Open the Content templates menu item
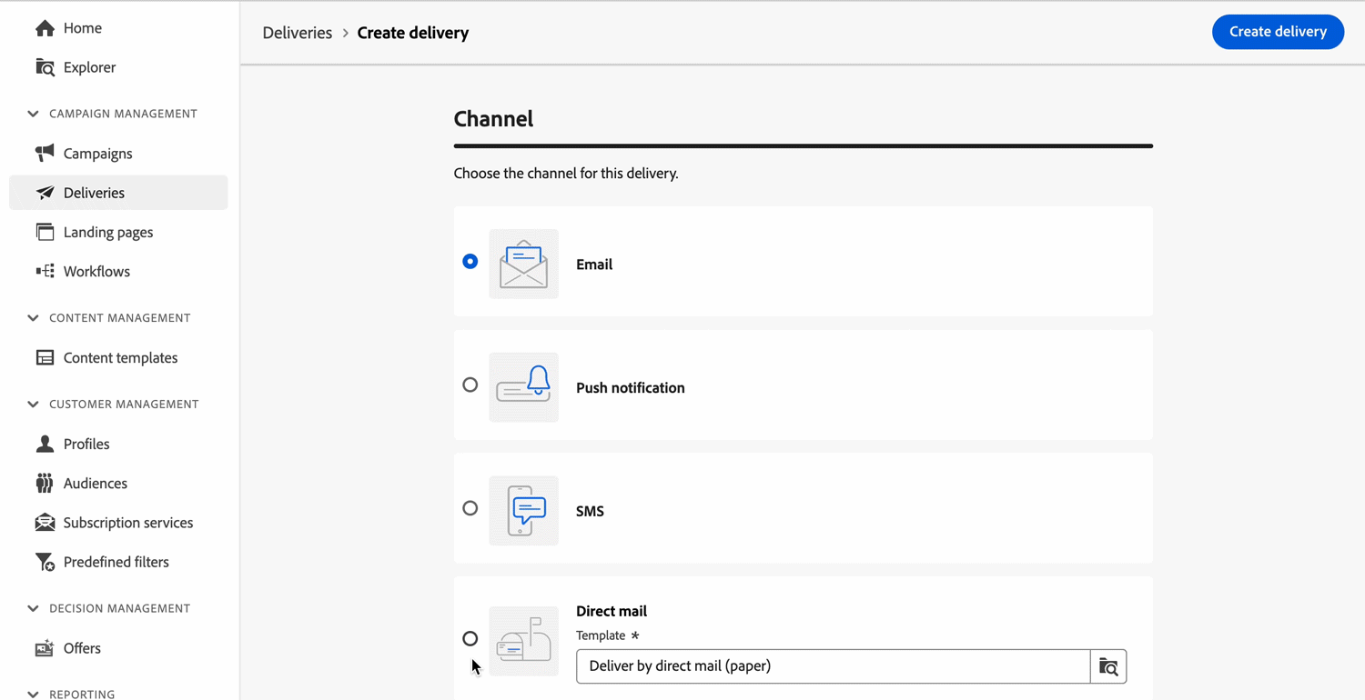Screen dimensions: 1365x700 tap(120, 357)
